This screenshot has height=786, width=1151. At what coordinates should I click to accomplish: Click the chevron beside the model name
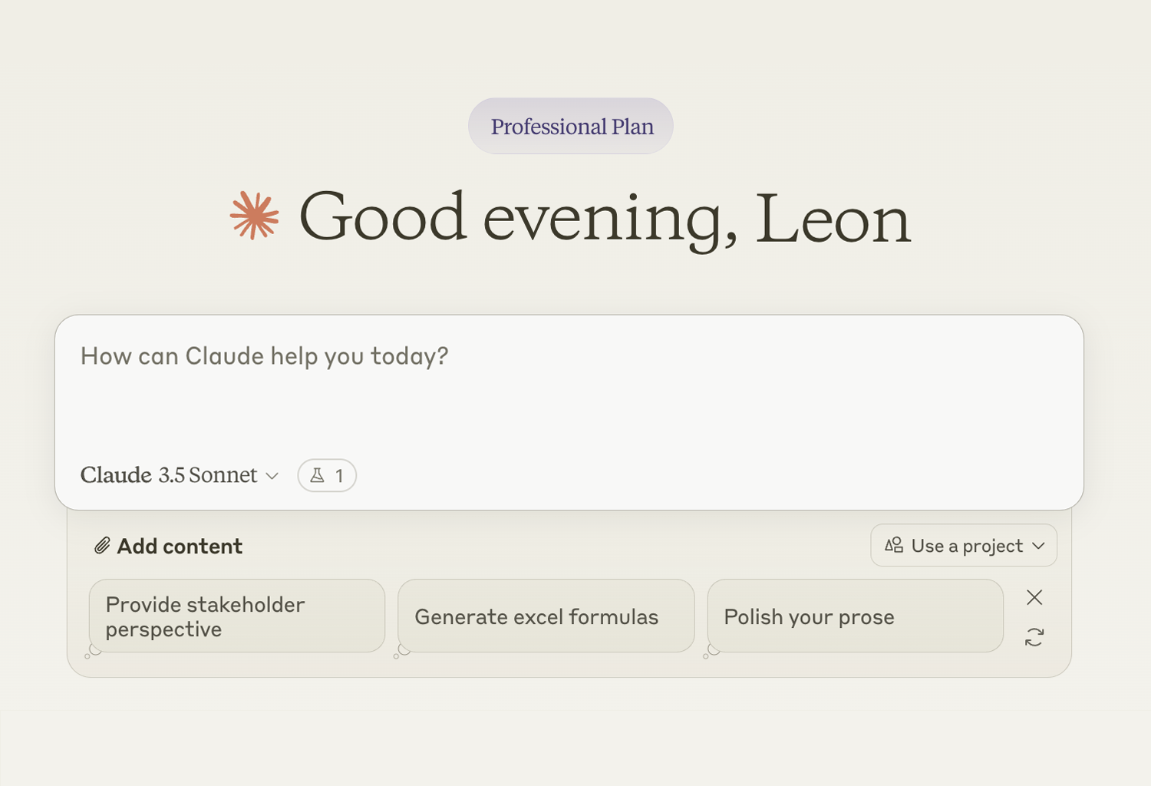click(272, 476)
